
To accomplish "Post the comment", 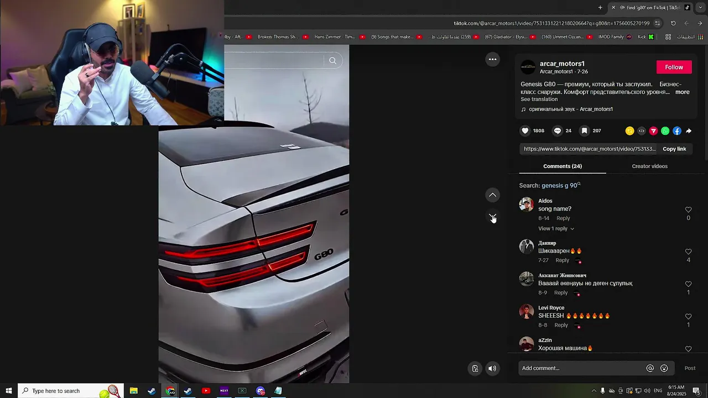I will click(690, 368).
